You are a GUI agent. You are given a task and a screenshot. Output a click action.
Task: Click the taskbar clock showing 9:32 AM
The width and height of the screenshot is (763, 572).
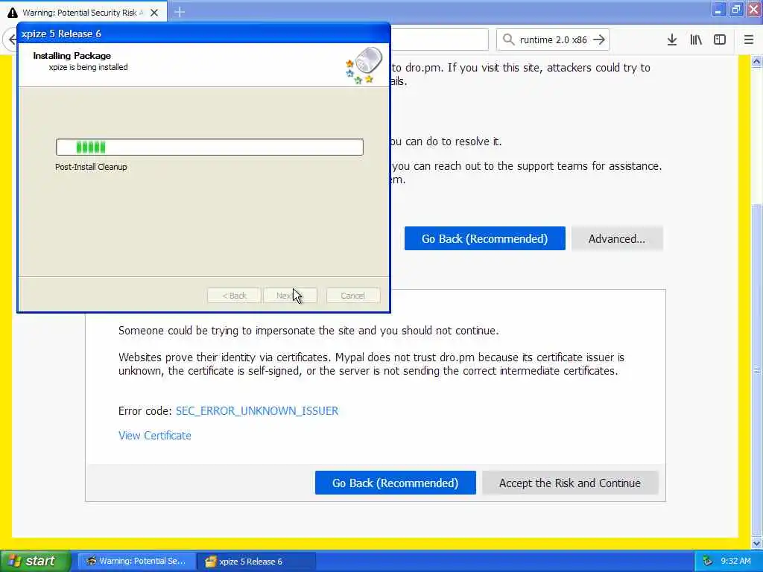[x=735, y=561]
